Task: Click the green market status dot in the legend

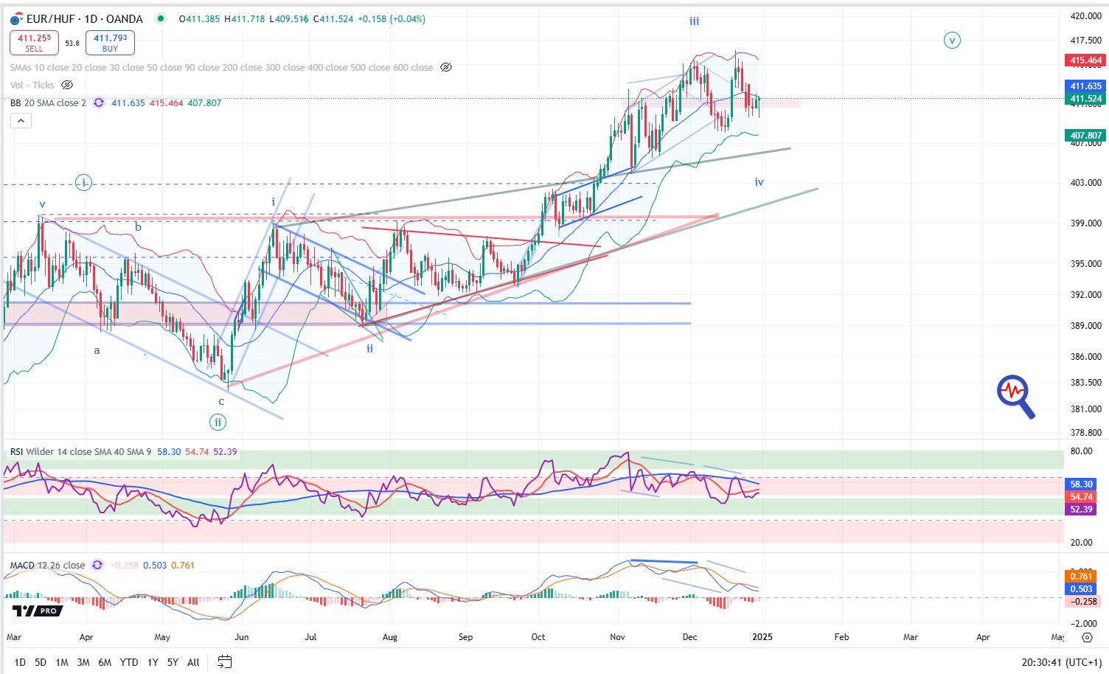Action: pyautogui.click(x=161, y=18)
